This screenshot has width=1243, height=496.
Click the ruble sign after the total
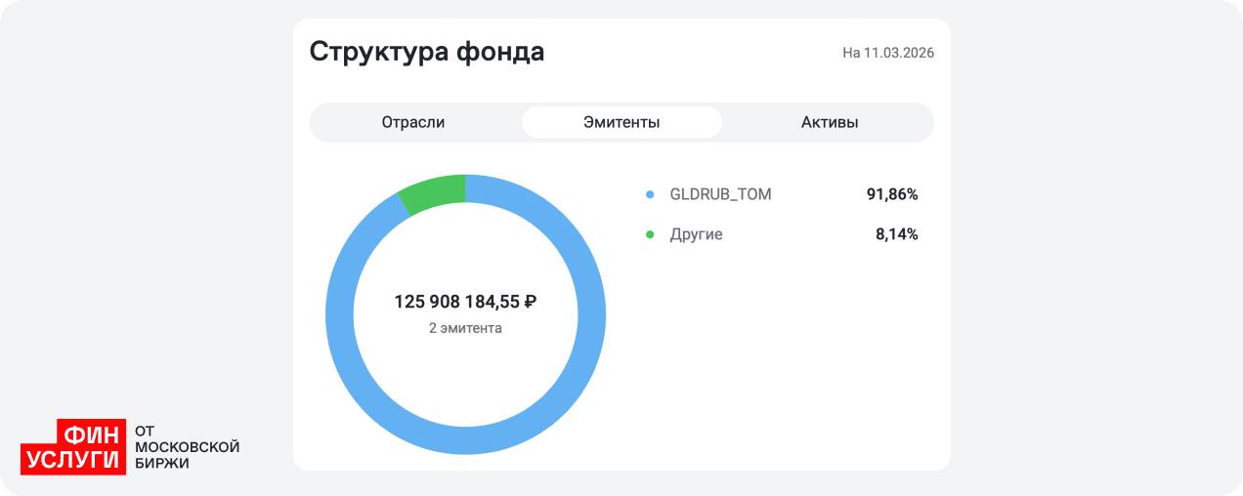pos(530,302)
